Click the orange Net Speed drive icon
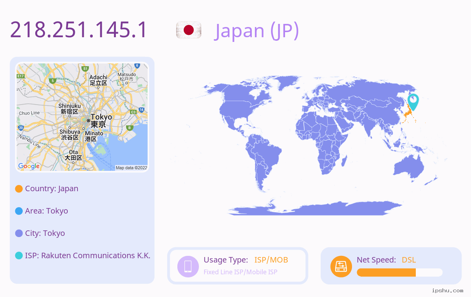The width and height of the screenshot is (471, 297). pyautogui.click(x=341, y=266)
